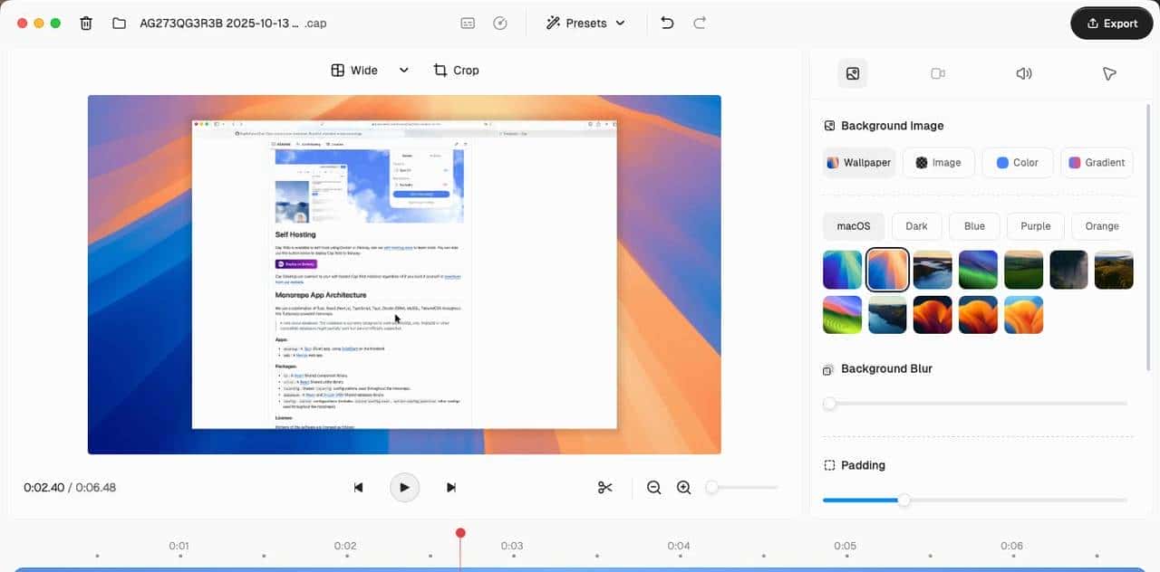Jump to 0:01 on the timeline
Screen dimensions: 1160x572
(179, 546)
